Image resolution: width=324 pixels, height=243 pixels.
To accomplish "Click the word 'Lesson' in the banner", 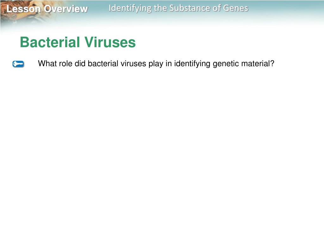I will pos(23,9).
